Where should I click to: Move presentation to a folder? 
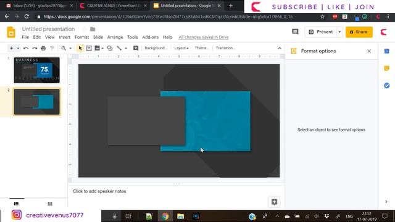(x=93, y=29)
